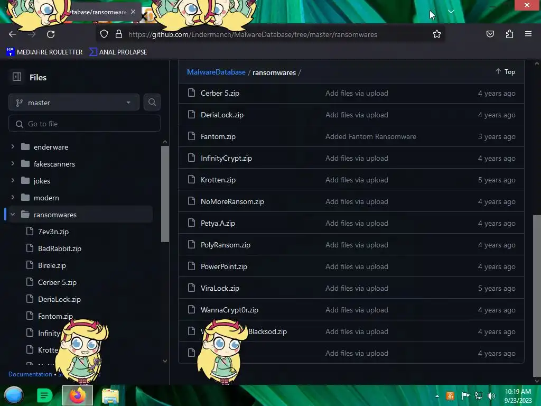Screen dimensions: 541x406
Task: Open the MEDIAFIRE ROULETTER bookmark
Action: [x=44, y=52]
